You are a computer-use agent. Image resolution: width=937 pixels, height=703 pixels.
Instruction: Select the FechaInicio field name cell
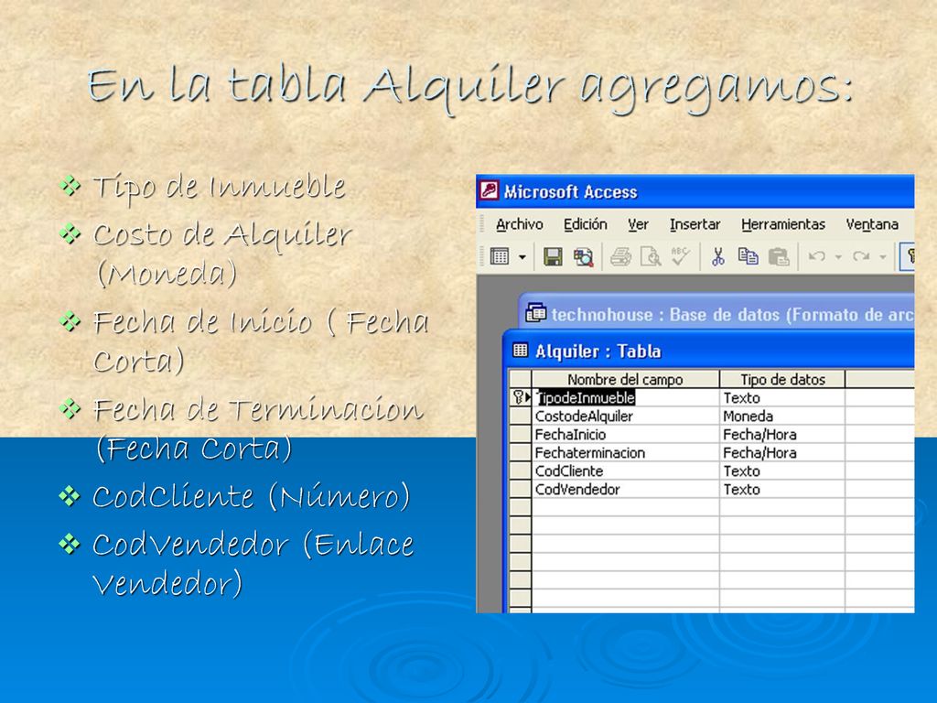click(x=625, y=434)
